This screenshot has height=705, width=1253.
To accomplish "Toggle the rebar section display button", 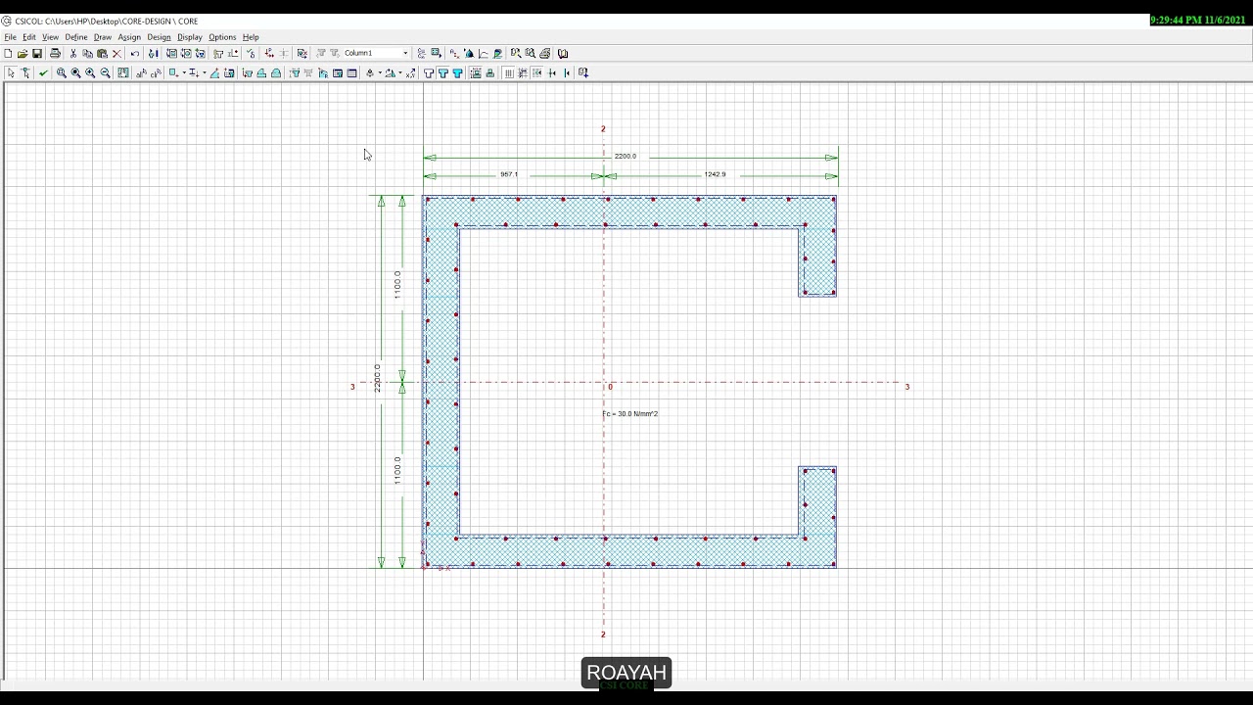I will [476, 73].
